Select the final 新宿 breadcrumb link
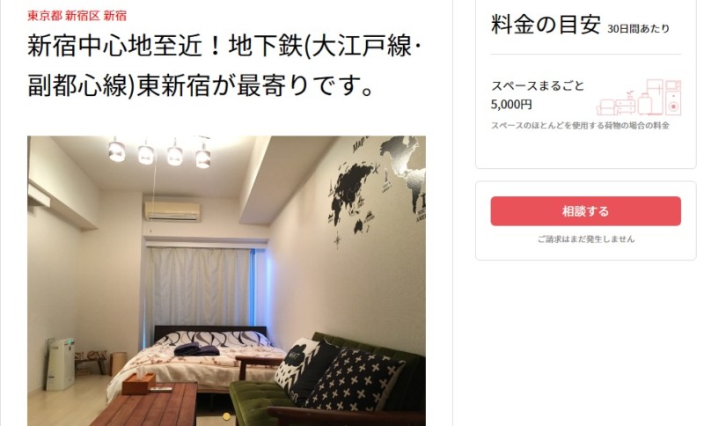This screenshot has width=704, height=426. click(x=115, y=16)
